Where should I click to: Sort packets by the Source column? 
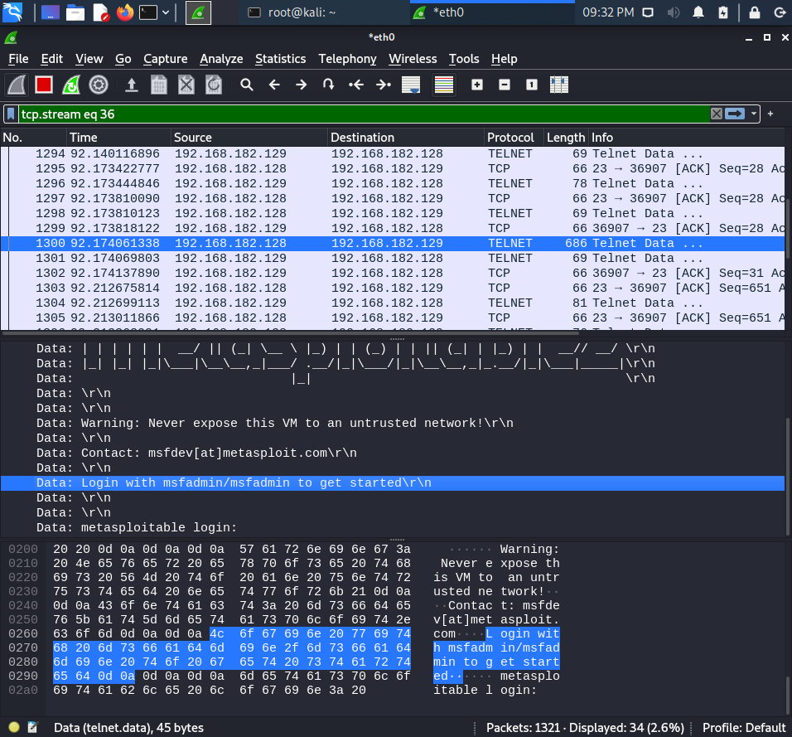[x=249, y=138]
